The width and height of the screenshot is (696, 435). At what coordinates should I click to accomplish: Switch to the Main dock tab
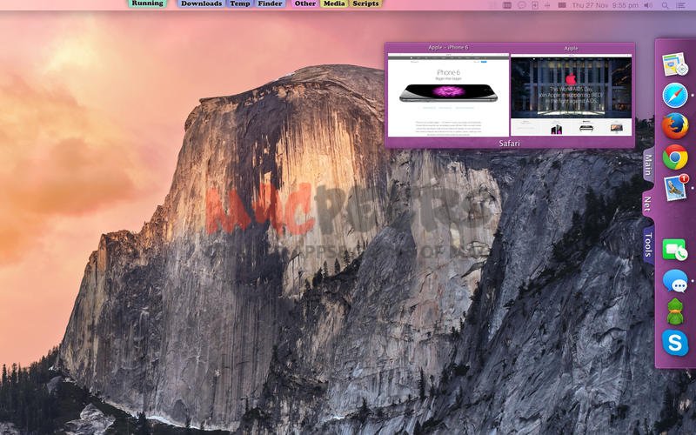(648, 164)
